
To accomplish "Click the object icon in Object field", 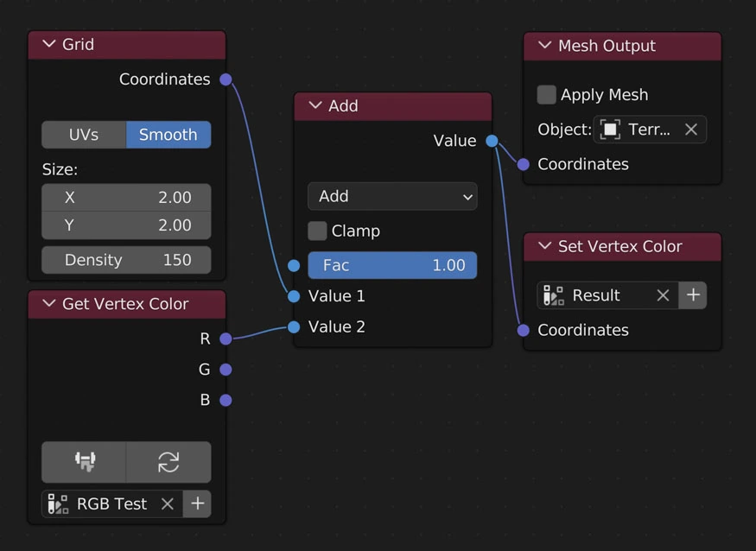I will 610,130.
